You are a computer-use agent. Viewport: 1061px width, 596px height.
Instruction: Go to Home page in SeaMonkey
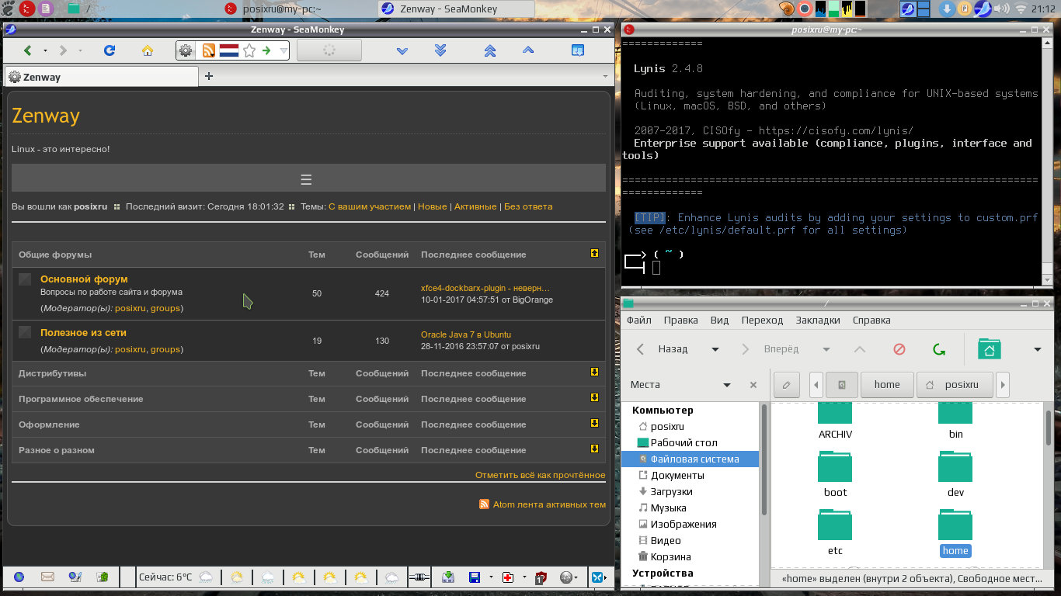(148, 50)
